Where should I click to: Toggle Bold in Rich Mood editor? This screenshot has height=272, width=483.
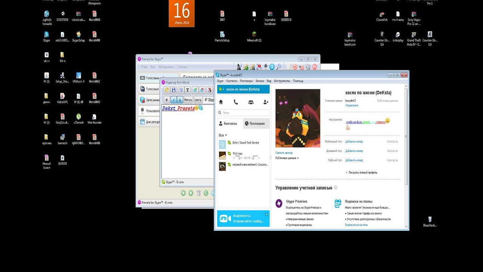coord(166,100)
